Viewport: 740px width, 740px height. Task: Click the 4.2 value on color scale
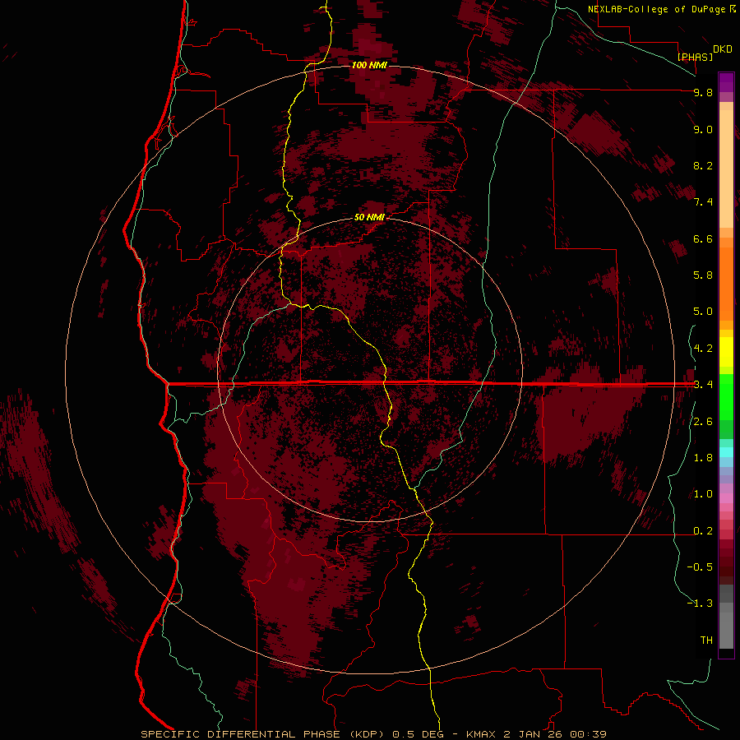703,349
